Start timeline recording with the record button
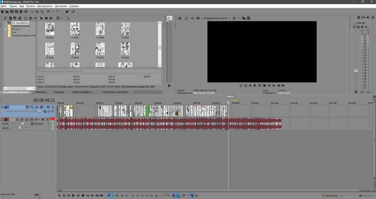This screenshot has height=199, width=376. 59,196
